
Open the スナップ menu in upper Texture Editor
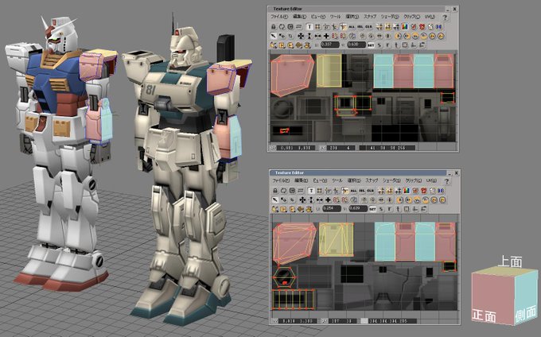coord(370,17)
